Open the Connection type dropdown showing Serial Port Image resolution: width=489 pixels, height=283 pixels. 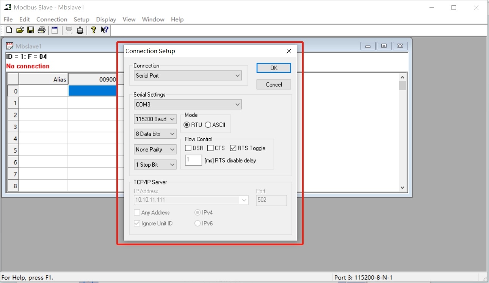point(188,76)
